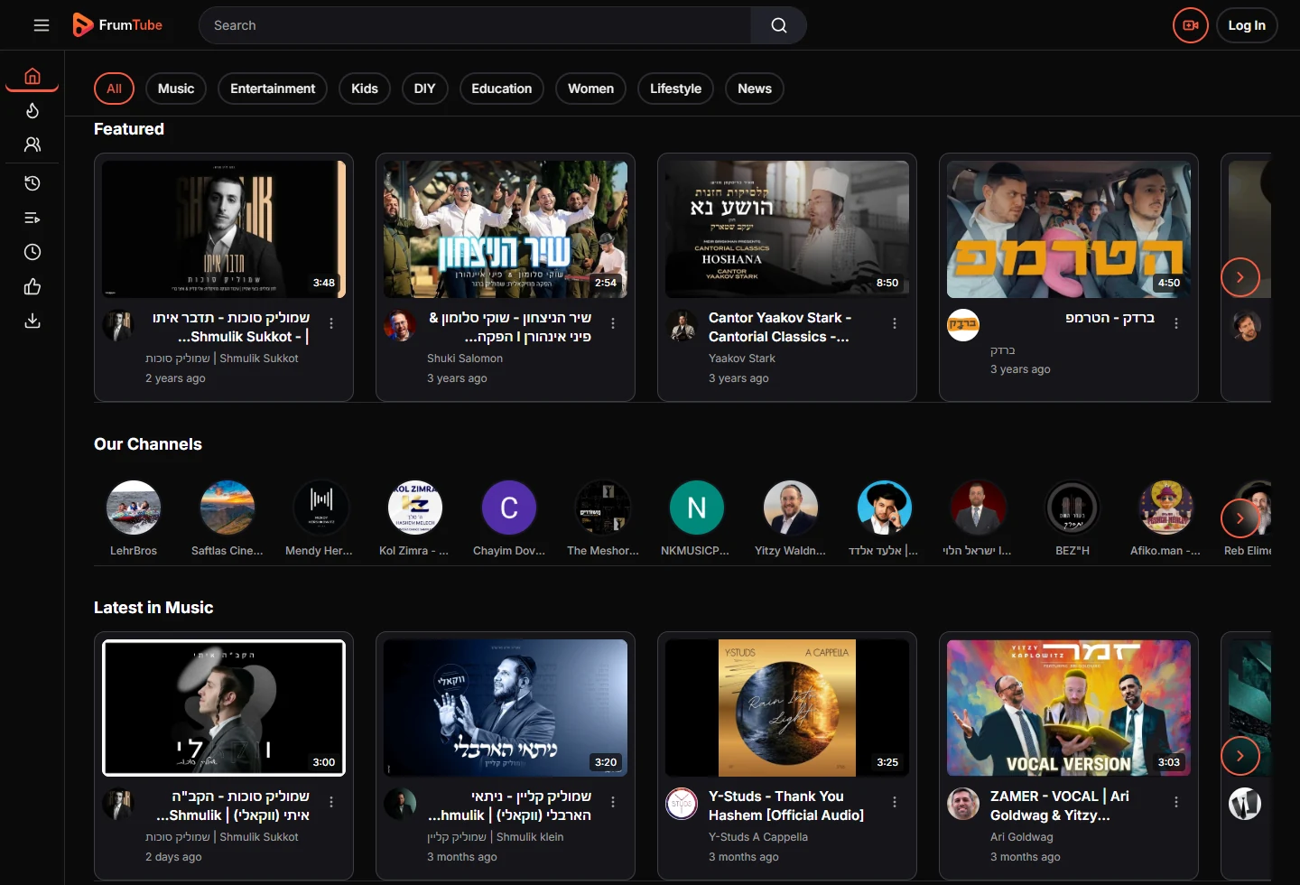The image size is (1300, 885).
Task: Select the DIY category filter
Action: 424,88
